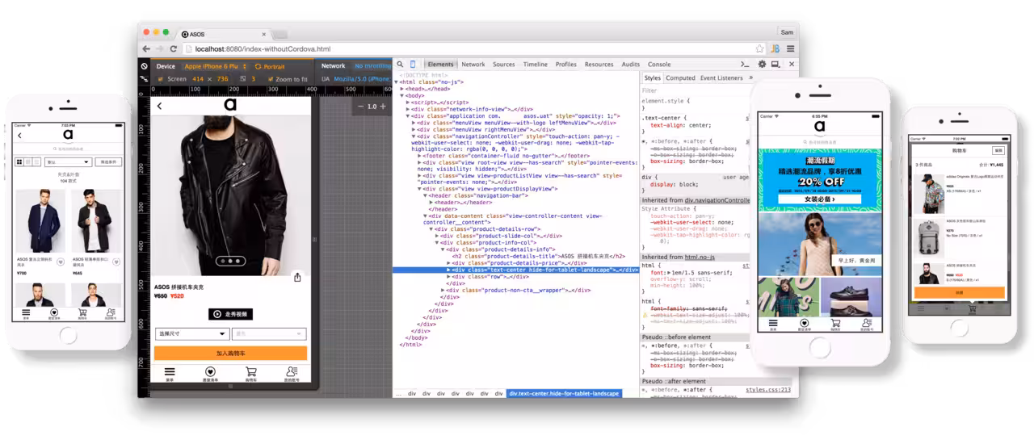Click the zoom in plus icon
Screen dimensions: 1034x444
click(x=383, y=107)
